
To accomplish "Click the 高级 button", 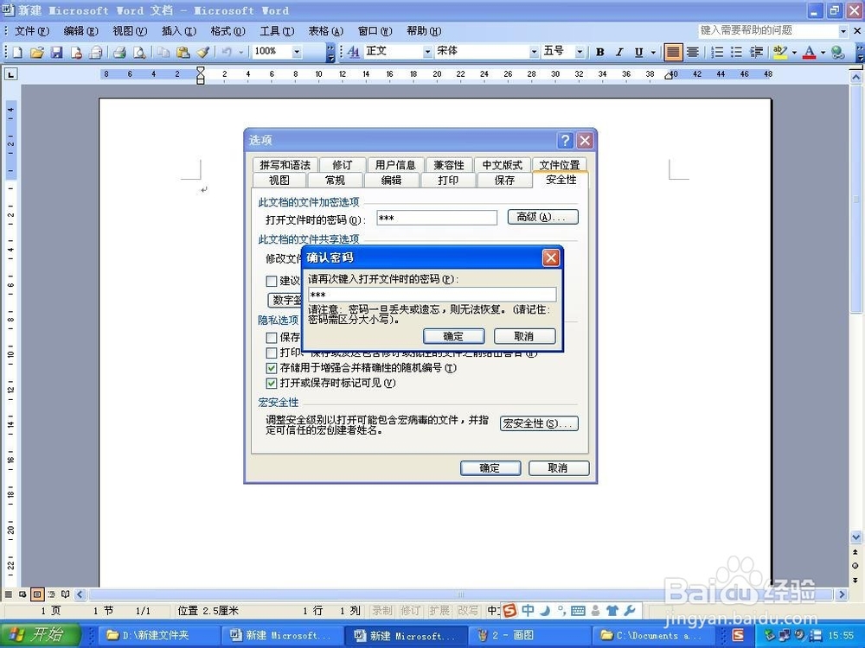I will [x=543, y=217].
